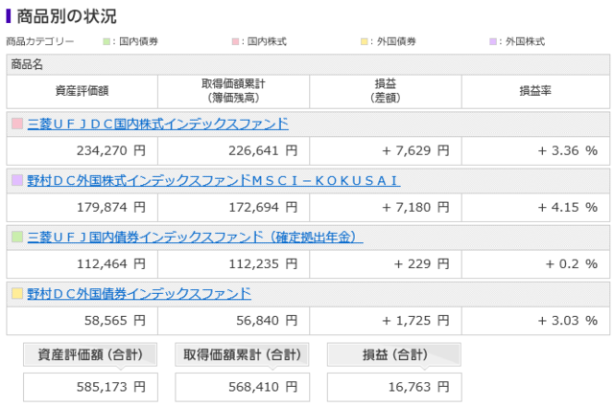Click the 外国債券 yellow legend swatch

[x=365, y=41]
